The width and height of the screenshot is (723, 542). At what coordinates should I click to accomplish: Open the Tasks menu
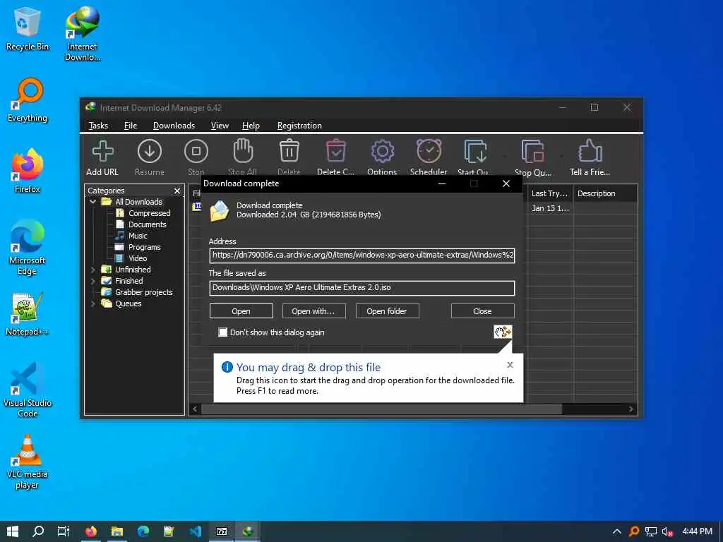[98, 126]
